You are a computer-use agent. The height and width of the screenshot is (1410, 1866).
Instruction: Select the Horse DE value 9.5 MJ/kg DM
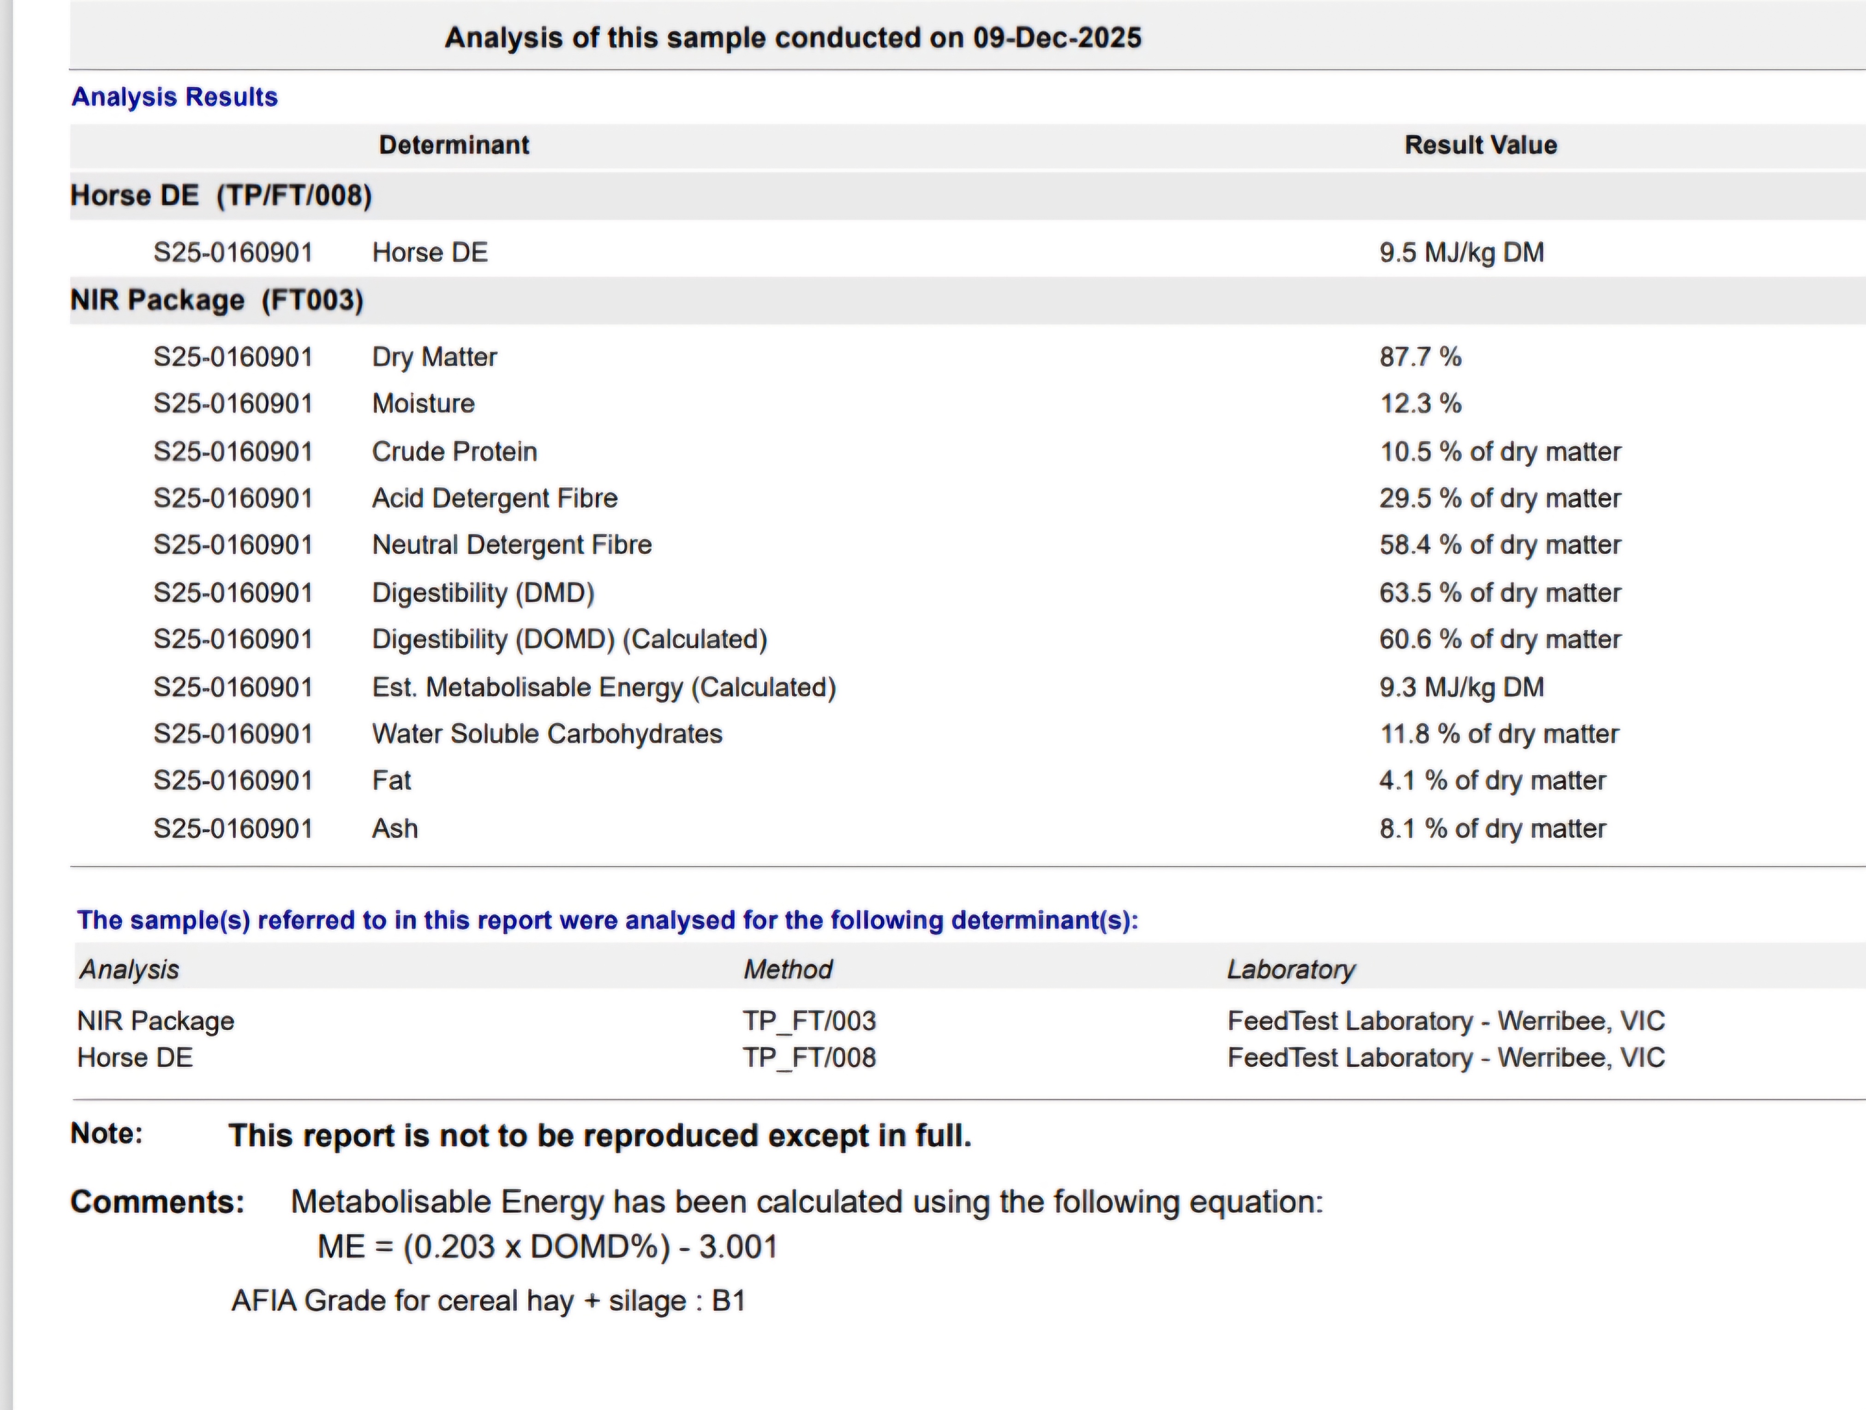tap(1462, 252)
